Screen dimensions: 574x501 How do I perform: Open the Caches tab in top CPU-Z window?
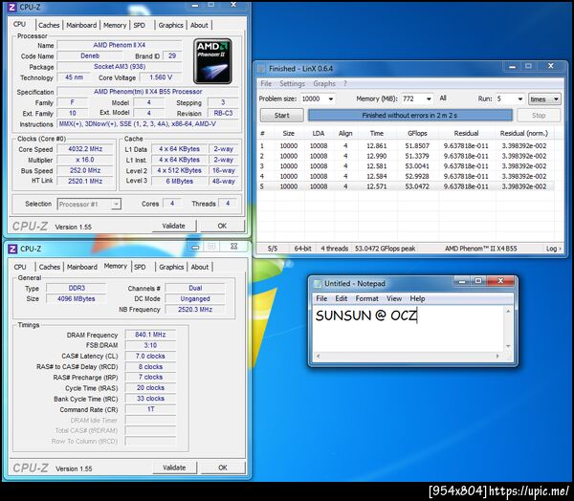[49, 25]
